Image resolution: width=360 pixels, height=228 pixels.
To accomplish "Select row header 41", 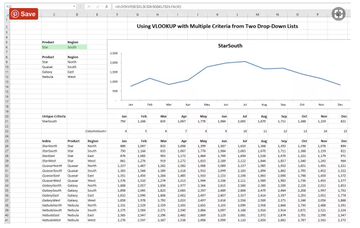I will click(7, 220).
